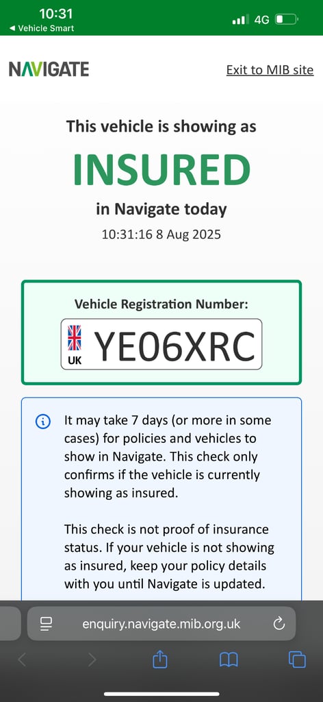The image size is (323, 702).
Task: Tap the 10:31 status bar clock
Action: pos(56,14)
